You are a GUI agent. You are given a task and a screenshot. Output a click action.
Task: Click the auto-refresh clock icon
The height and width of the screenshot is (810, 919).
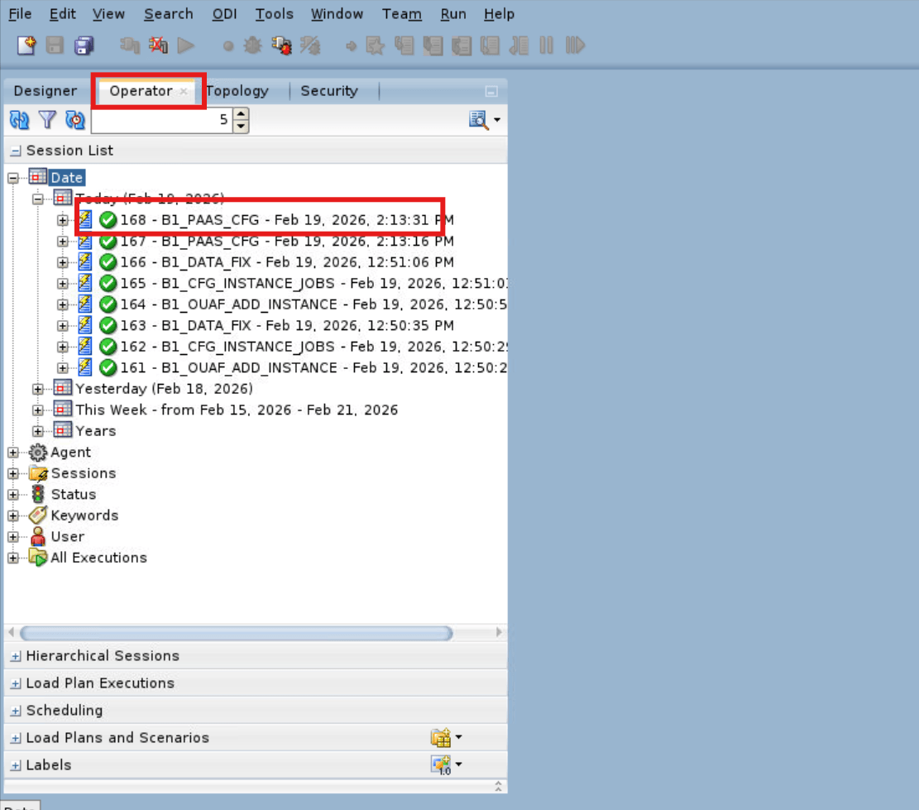[74, 120]
